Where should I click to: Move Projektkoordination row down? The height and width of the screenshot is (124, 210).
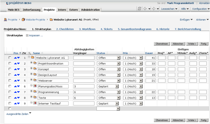(18, 64)
